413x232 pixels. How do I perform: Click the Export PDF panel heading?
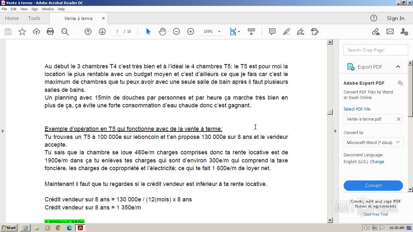[x=370, y=67]
